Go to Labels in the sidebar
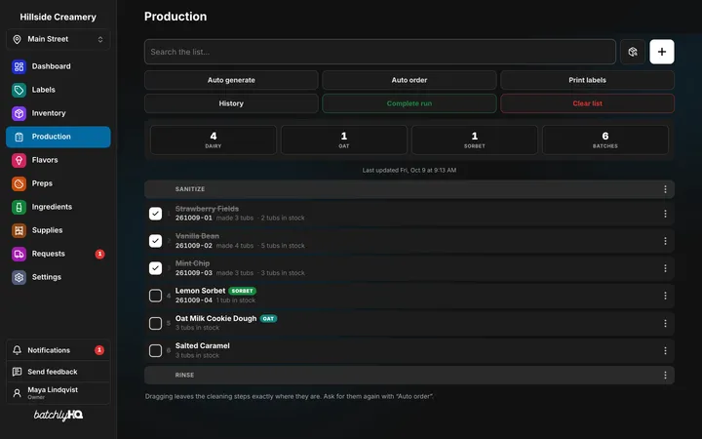Viewport: 702px width, 439px height. pyautogui.click(x=58, y=90)
